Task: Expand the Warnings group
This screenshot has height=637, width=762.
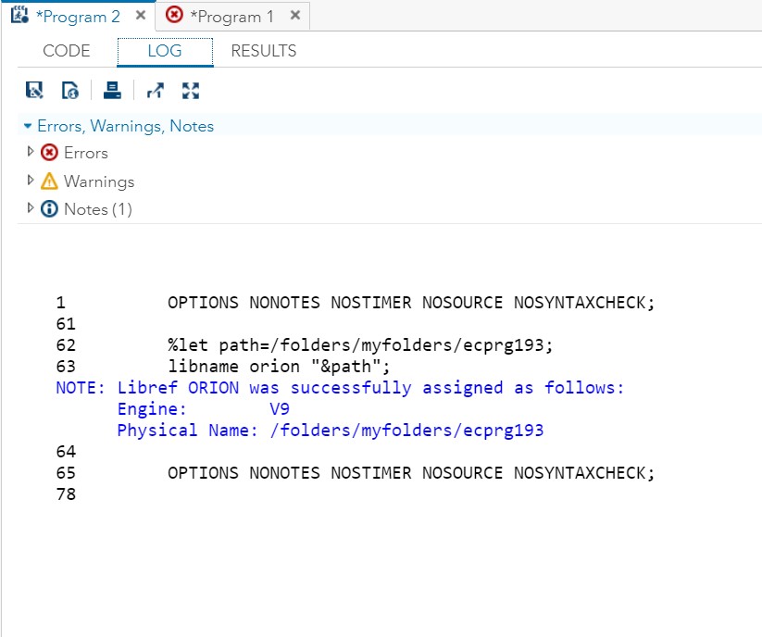Action: click(x=31, y=181)
